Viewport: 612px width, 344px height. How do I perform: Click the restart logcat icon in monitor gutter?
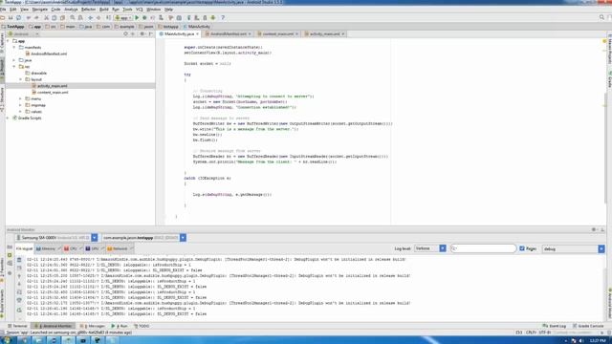(x=19, y=310)
